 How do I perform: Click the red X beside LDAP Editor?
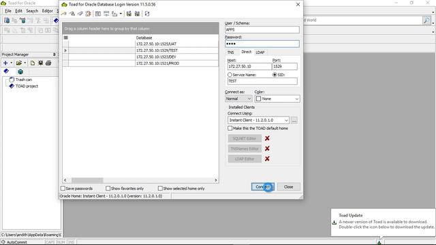[x=267, y=159]
